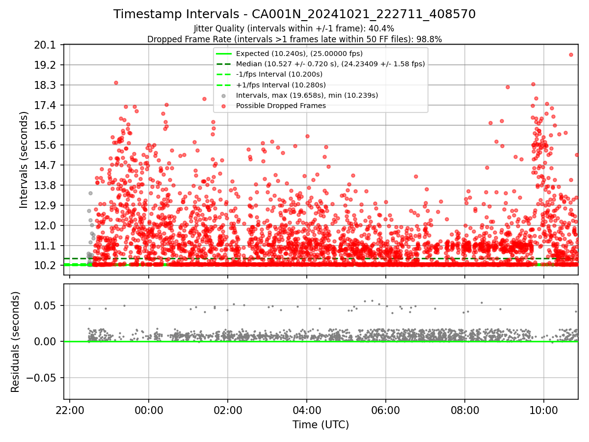Click the 'Residuals (seconds)' y-axis label
Viewport: 589px width, 442px height.
16,342
